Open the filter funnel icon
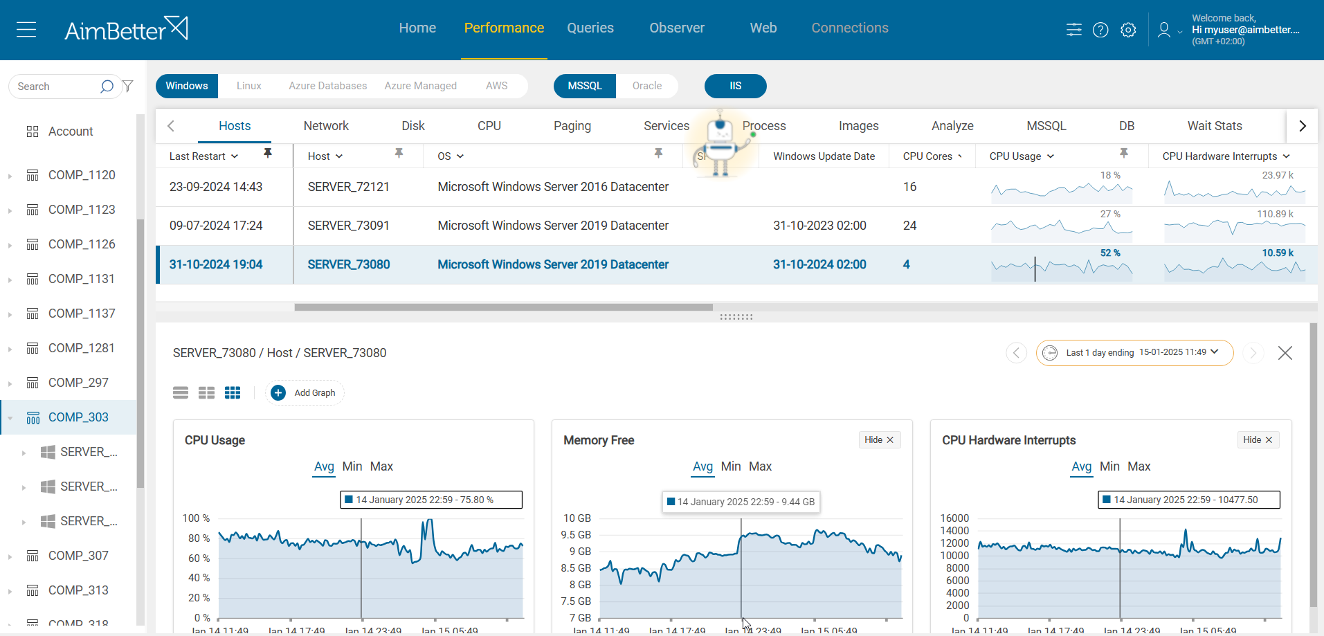 click(128, 86)
